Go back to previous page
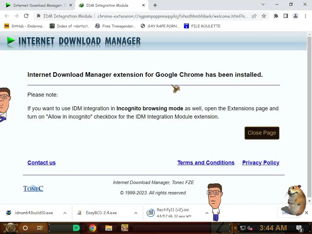 [7, 16]
